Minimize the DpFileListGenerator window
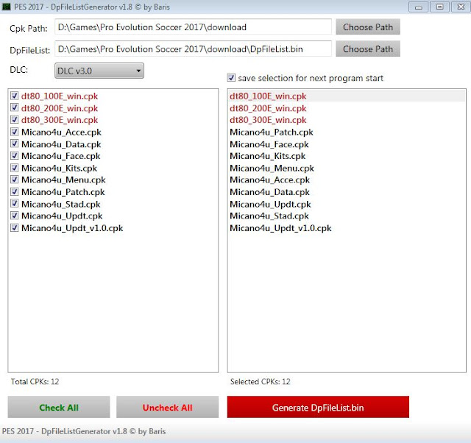The width and height of the screenshot is (471, 443). pyautogui.click(x=419, y=7)
